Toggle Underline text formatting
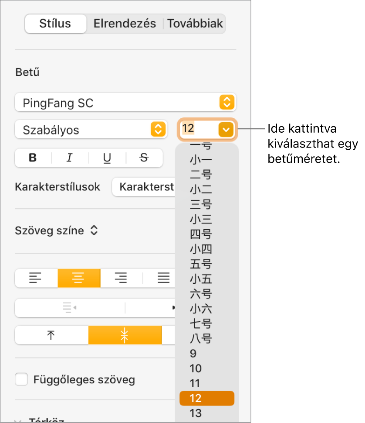Image resolution: width=365 pixels, height=423 pixels. 107,158
